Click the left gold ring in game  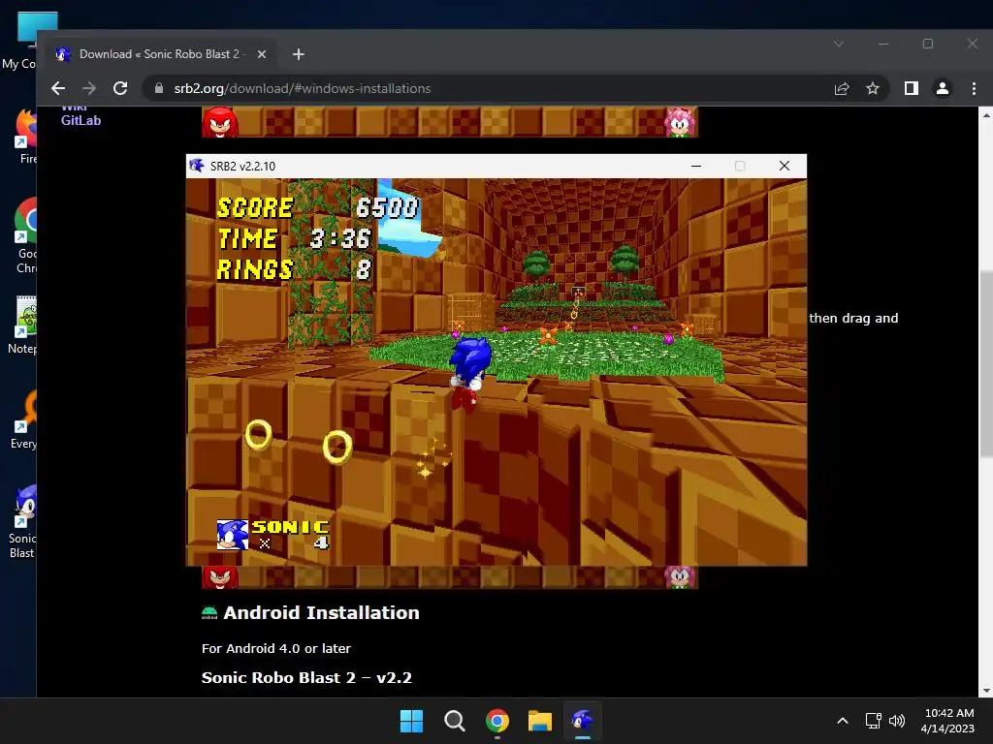(258, 435)
